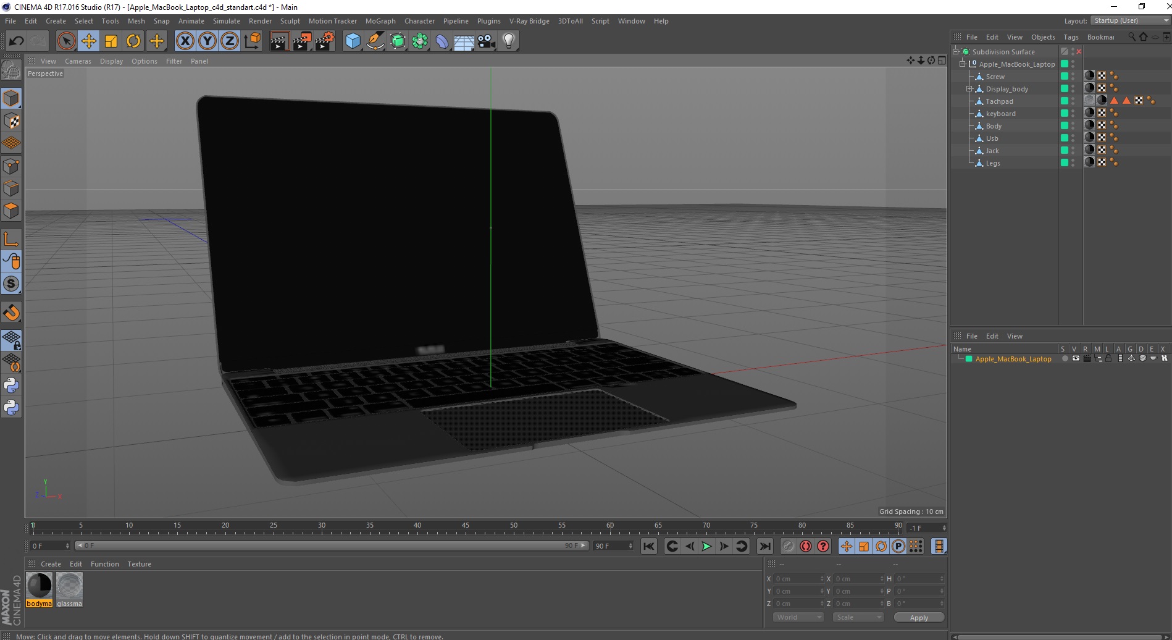The width and height of the screenshot is (1172, 640).
Task: Toggle Legs object green layer square
Action: 1065,162
